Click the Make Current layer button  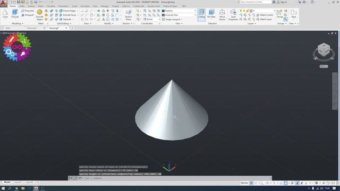point(265,15)
